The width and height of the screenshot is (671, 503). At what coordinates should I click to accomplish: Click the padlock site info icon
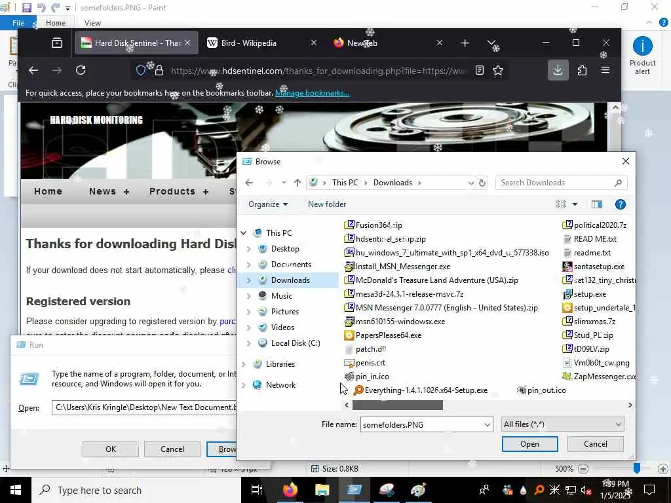[159, 70]
